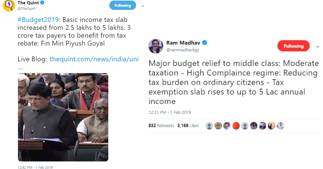The image size is (323, 169).
Task: Open fifth grey liker avatar
Action: click(245, 126)
